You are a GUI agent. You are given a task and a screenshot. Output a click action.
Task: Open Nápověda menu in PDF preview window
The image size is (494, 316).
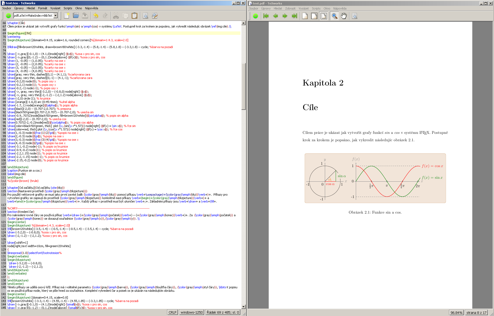click(340, 8)
